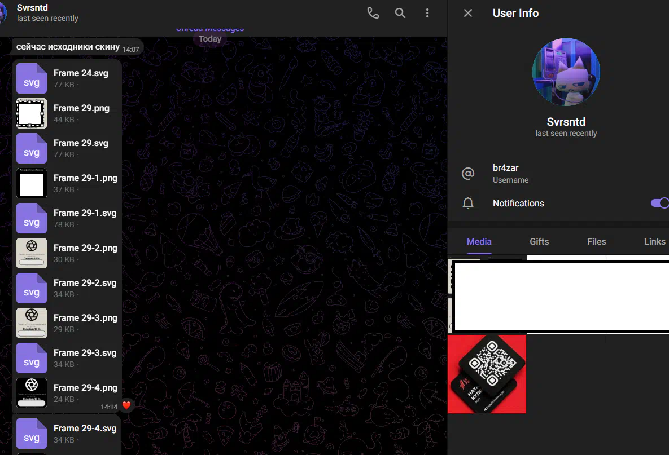Click the 14:14 message timestamp
669x455 pixels.
pos(109,407)
